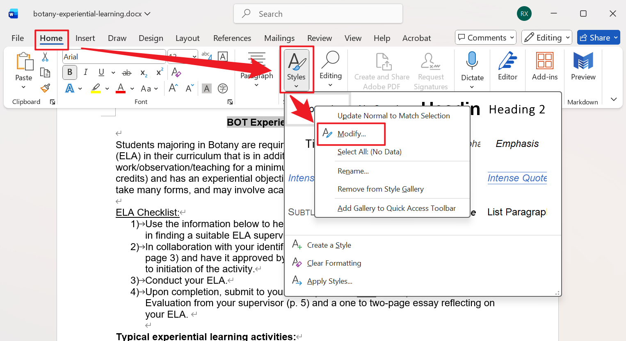626x341 pixels.
Task: Click the Format Painter brush icon
Action: [45, 88]
